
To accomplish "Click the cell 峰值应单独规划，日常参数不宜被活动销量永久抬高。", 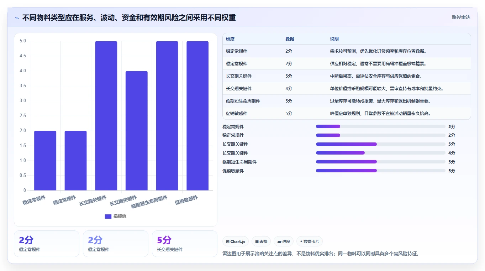I will [x=380, y=114].
